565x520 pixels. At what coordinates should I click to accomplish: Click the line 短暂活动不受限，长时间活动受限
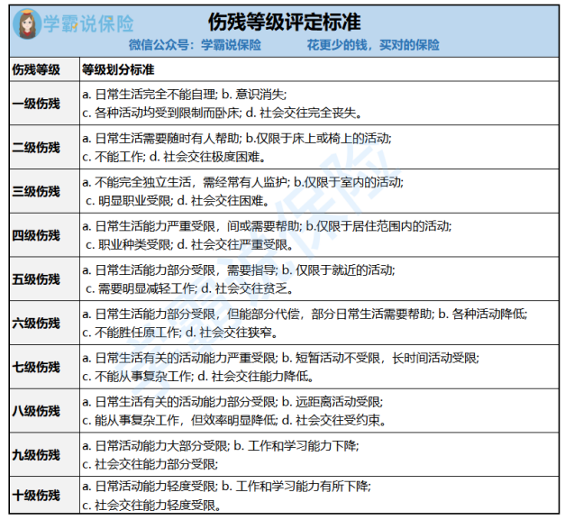click(x=281, y=358)
